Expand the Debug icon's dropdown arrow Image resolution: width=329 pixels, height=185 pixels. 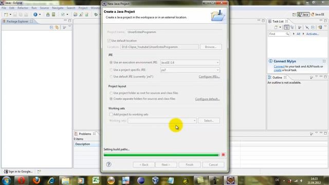click(x=40, y=14)
